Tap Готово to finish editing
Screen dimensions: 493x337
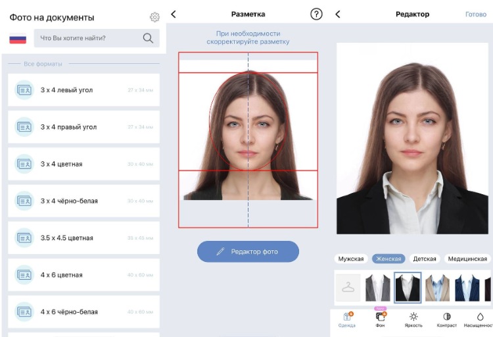pyautogui.click(x=476, y=14)
